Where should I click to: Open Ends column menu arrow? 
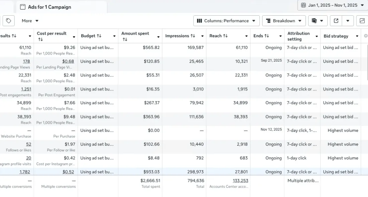pyautogui.click(x=281, y=36)
